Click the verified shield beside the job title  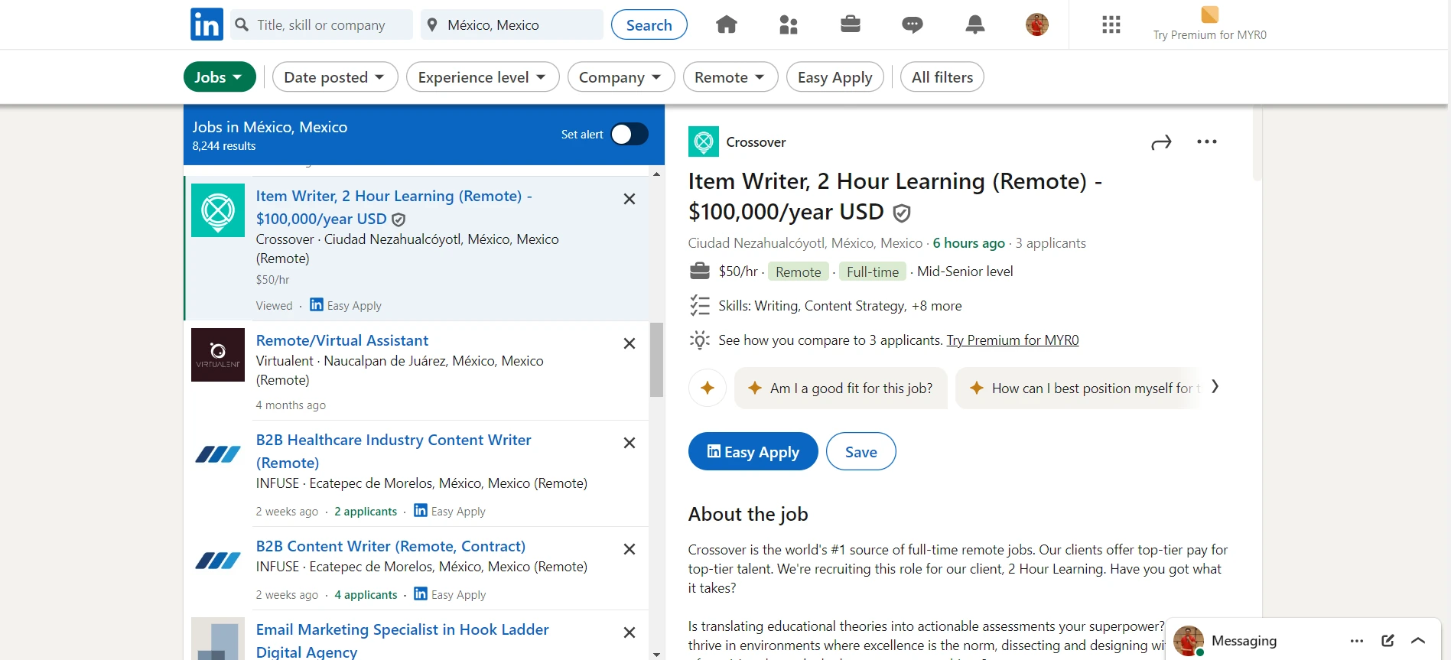[902, 213]
